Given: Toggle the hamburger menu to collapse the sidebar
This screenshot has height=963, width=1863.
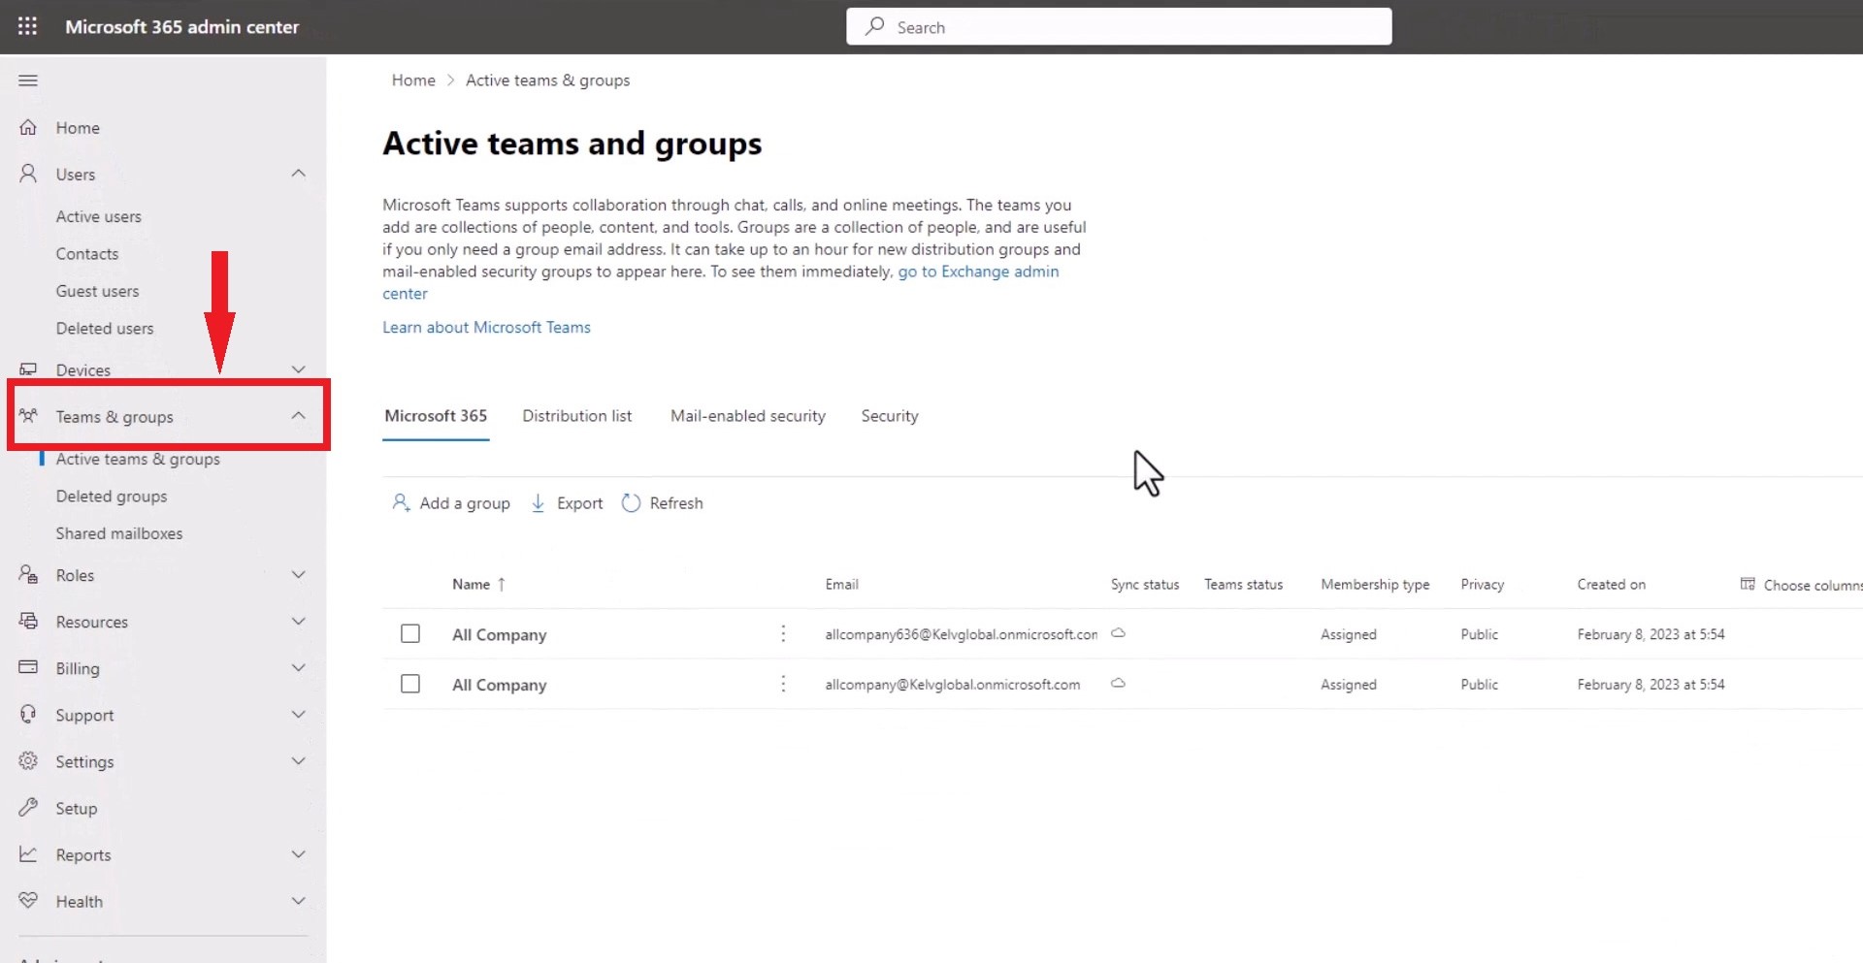Looking at the screenshot, I should [27, 80].
